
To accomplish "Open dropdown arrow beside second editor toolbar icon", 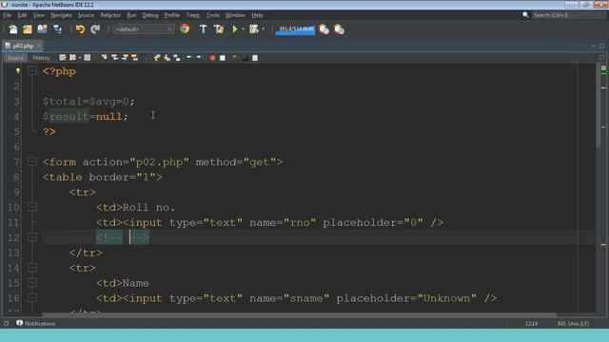I will click(80, 58).
